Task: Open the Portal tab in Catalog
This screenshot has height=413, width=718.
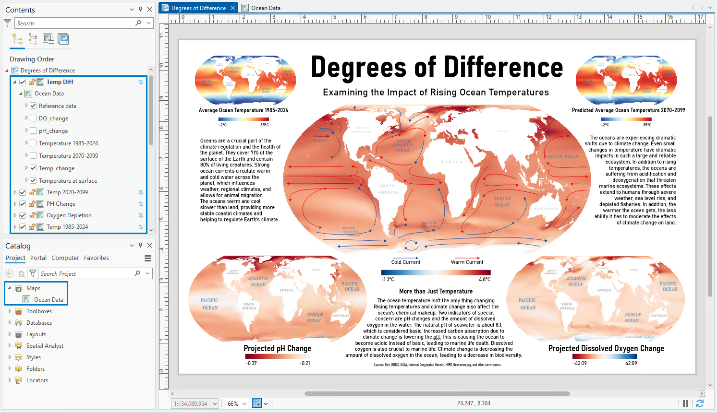Action: [x=38, y=258]
